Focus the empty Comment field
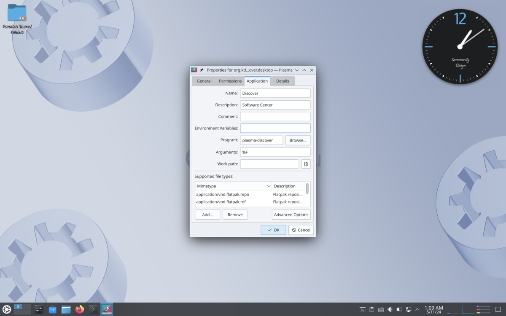506x316 pixels. 275,117
